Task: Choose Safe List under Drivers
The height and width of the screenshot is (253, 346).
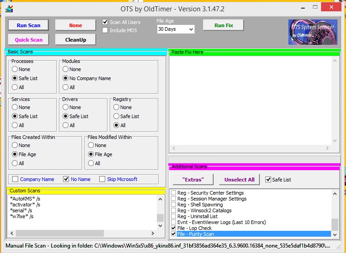Action: (66, 116)
